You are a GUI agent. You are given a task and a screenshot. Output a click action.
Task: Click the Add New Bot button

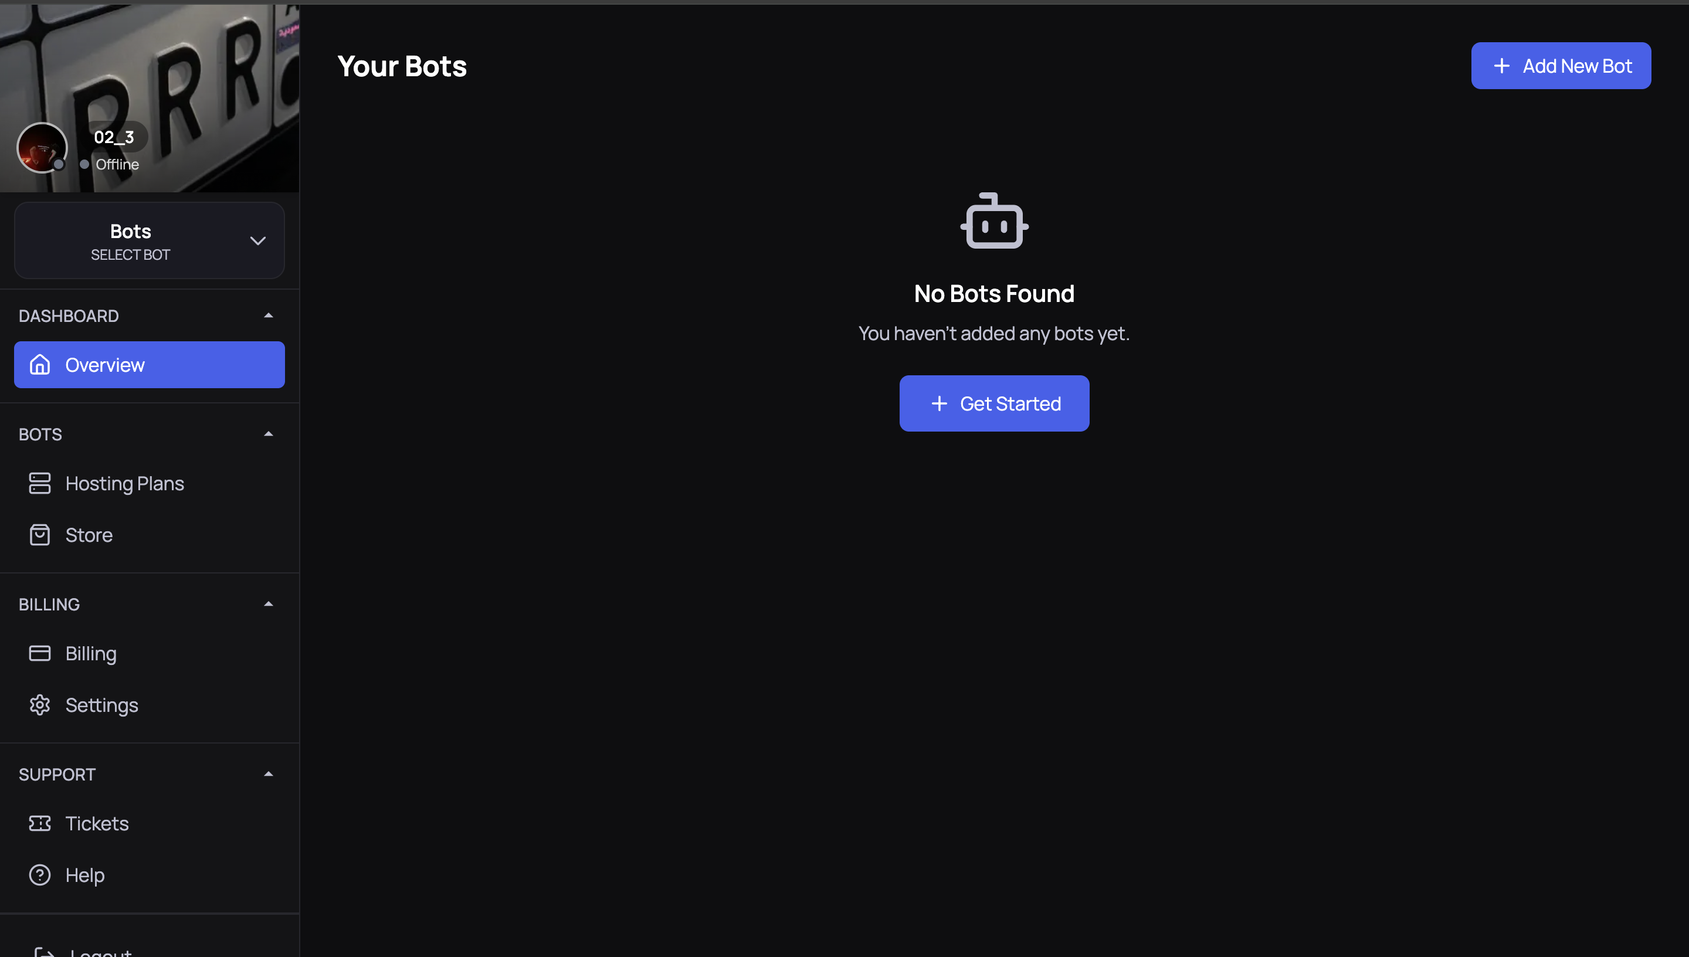pyautogui.click(x=1560, y=65)
